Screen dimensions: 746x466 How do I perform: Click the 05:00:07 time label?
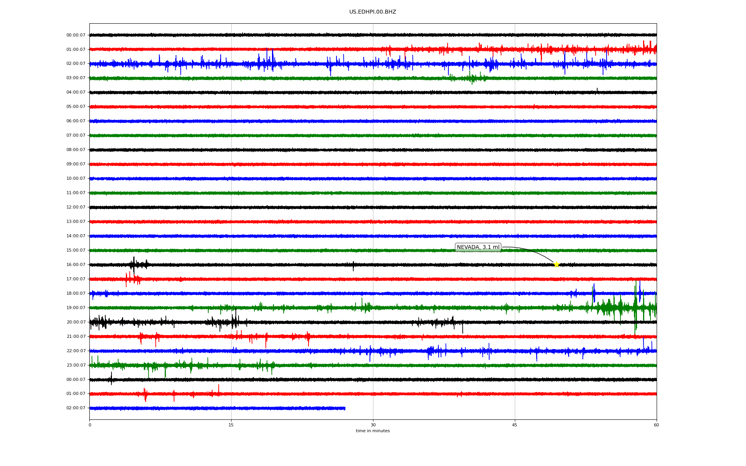76,107
